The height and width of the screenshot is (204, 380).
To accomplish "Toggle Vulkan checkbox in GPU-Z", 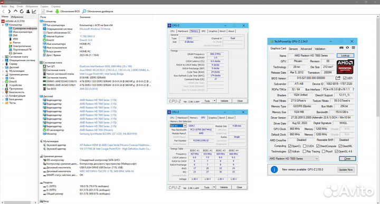I will (289, 151).
